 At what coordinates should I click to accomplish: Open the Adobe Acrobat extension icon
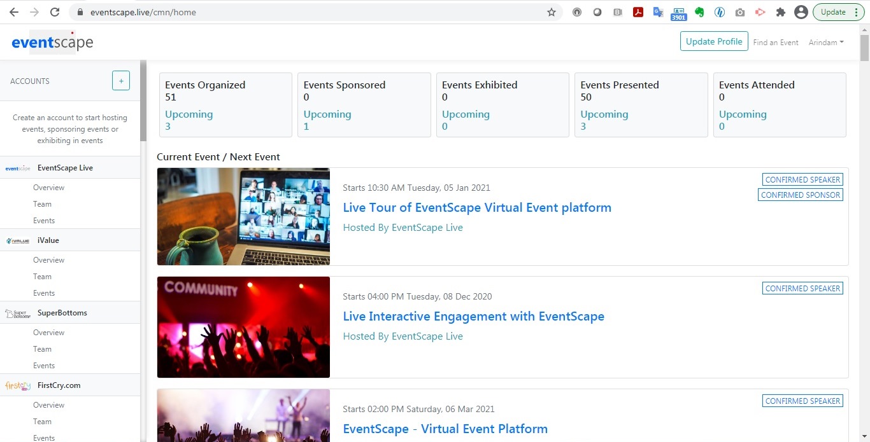(638, 11)
